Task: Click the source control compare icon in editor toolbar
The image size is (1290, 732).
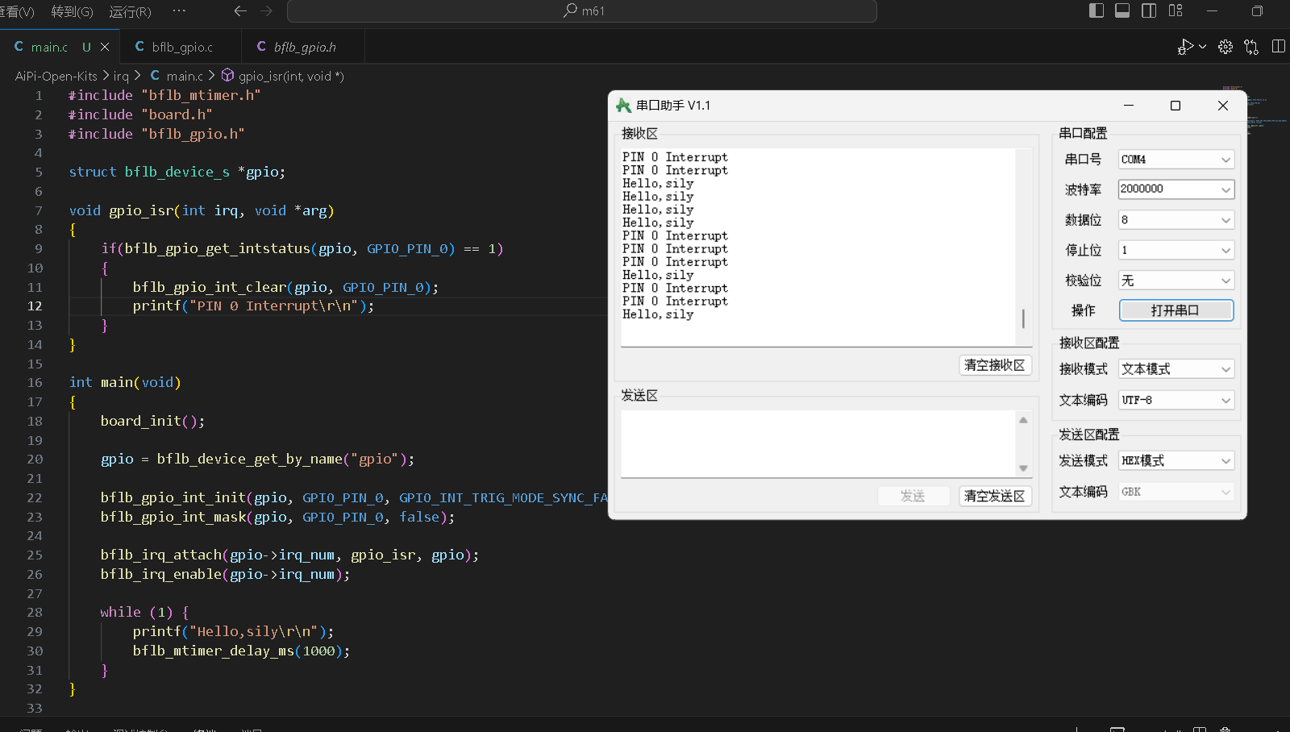Action: tap(1251, 47)
